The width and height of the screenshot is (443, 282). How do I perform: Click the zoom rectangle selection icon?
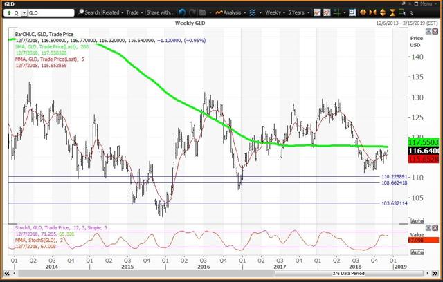click(x=402, y=12)
